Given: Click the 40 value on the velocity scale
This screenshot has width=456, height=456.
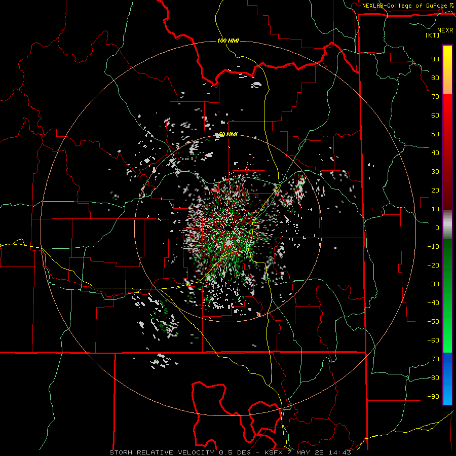Looking at the screenshot, I should tap(435, 153).
